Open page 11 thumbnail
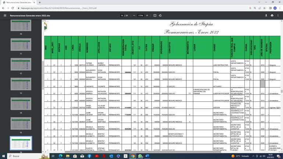Screen dimensions: 283x159 tap(21, 44)
